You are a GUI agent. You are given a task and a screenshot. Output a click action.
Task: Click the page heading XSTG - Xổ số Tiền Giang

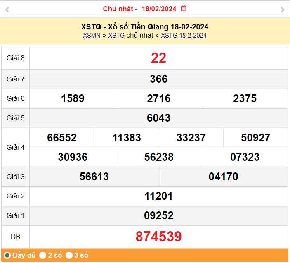[x=145, y=27]
